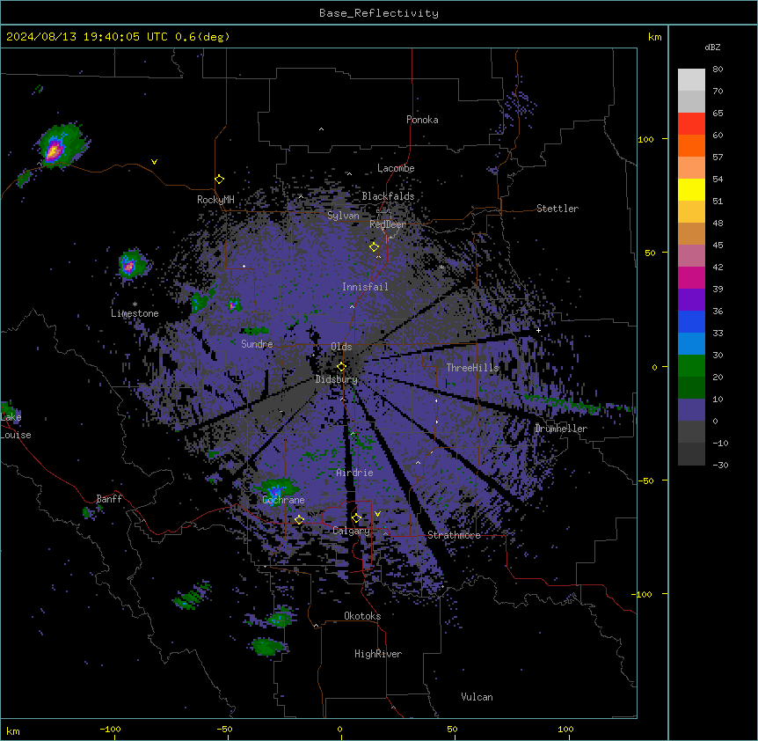Click the Lacombe city label

(396, 168)
